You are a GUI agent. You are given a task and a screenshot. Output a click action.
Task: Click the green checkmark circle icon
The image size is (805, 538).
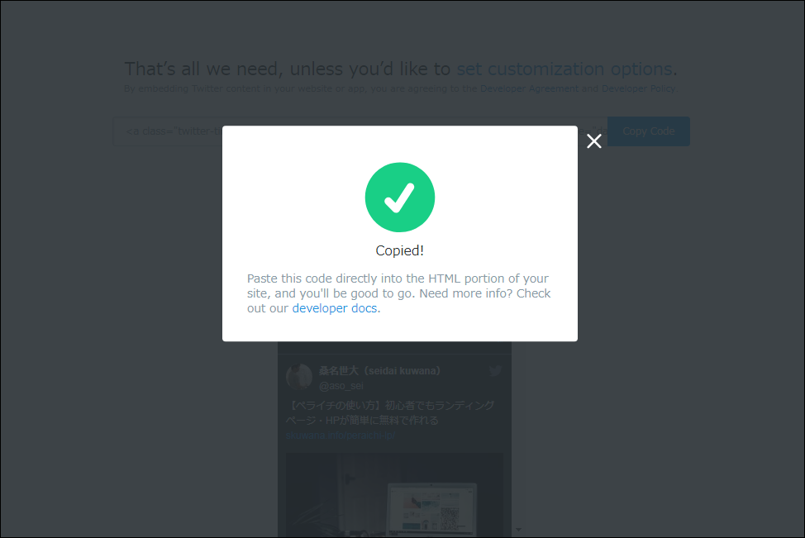(400, 198)
